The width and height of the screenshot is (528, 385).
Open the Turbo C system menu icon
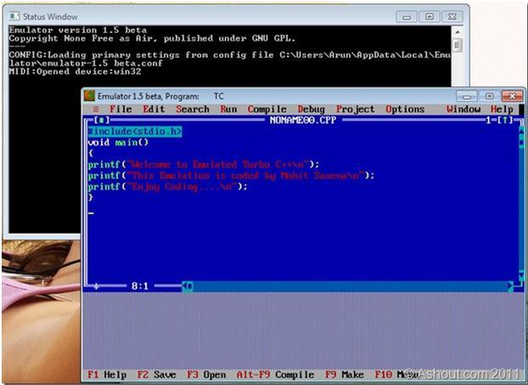(x=96, y=110)
